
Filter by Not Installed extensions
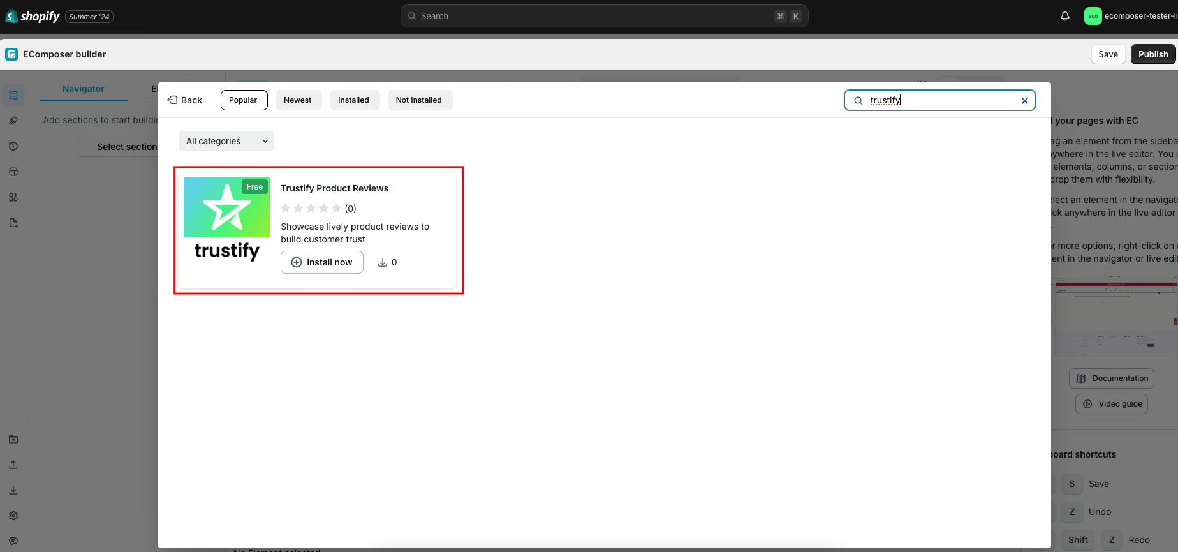(x=419, y=100)
